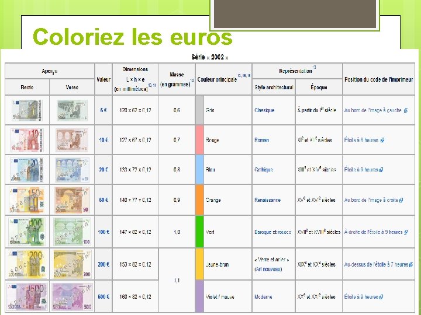Select the 500 euro recto banknote image
Viewport: 421px width, 315px height.
pyautogui.click(x=27, y=296)
